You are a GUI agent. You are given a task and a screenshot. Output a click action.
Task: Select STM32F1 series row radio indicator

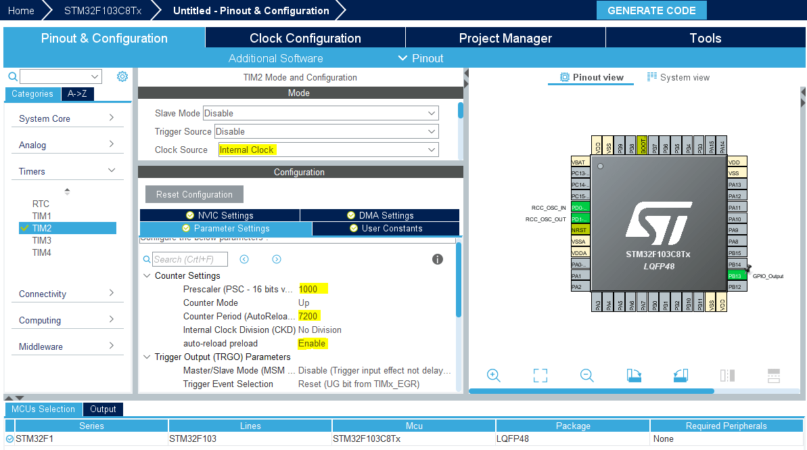pyautogui.click(x=9, y=439)
